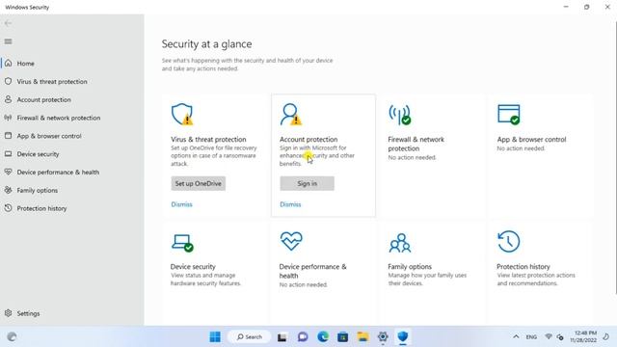Open Microsoft Store from the taskbar
Viewport: 617px width, 347px height.
343,336
